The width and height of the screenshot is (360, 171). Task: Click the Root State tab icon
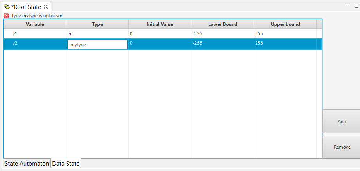7,7
